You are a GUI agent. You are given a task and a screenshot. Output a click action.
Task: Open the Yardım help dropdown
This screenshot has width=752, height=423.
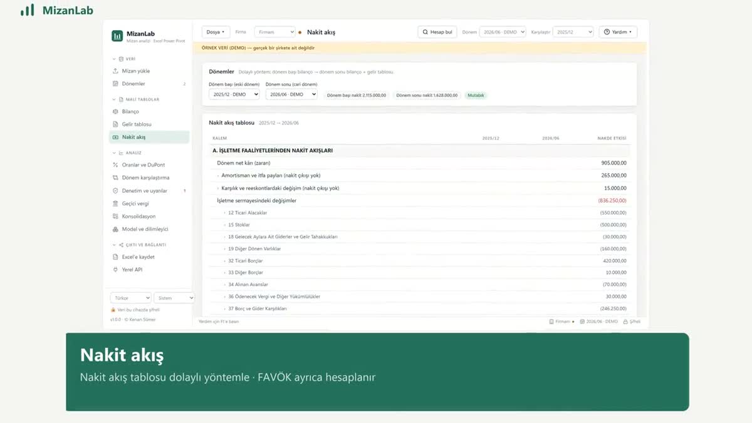pyautogui.click(x=618, y=32)
